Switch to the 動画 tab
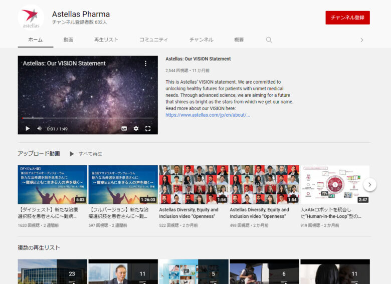 click(x=68, y=40)
